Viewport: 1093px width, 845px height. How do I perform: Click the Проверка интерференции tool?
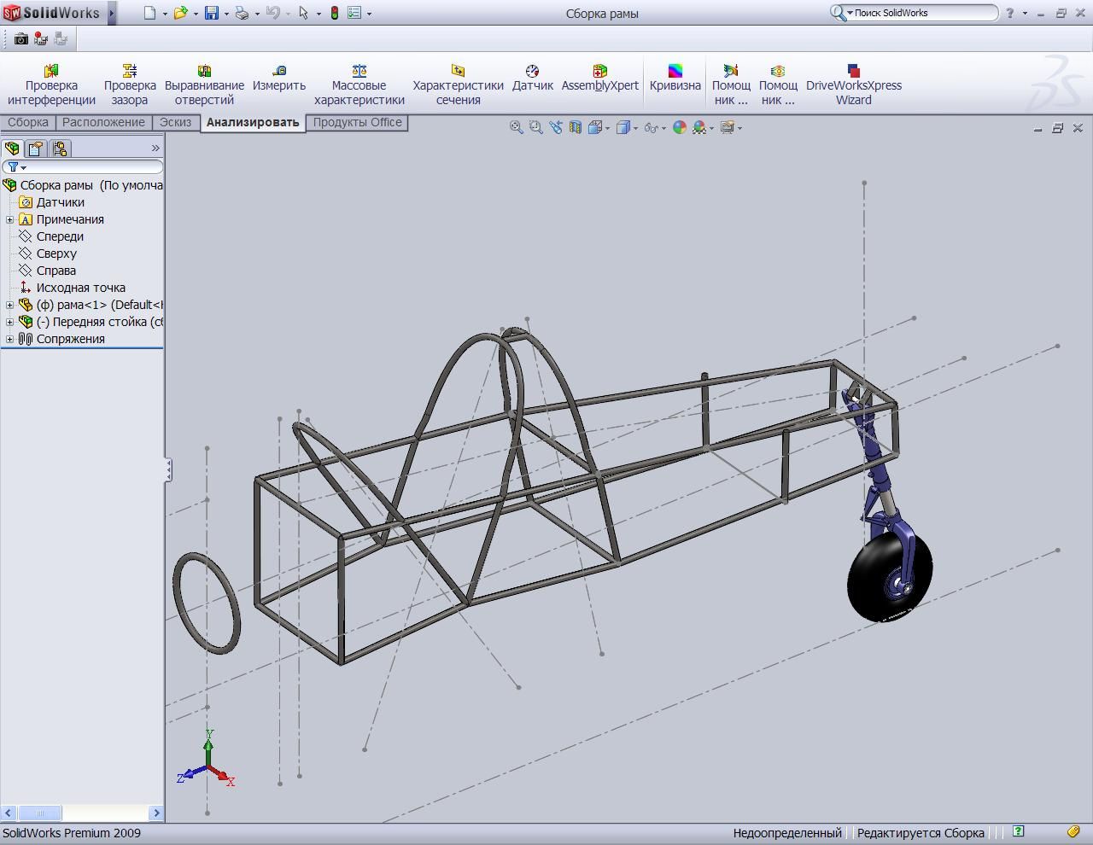click(51, 84)
